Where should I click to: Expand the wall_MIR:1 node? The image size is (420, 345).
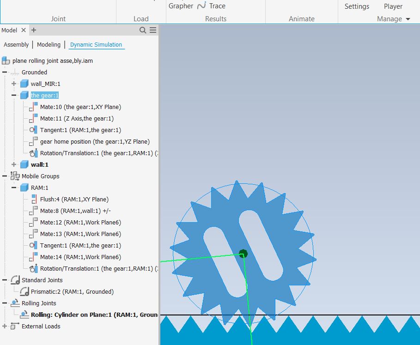[x=13, y=84]
